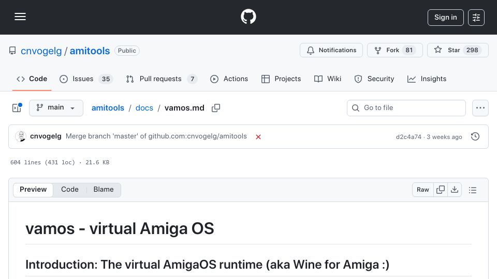Click the Pull requests count badge 7
The width and height of the screenshot is (497, 279).
(x=192, y=79)
